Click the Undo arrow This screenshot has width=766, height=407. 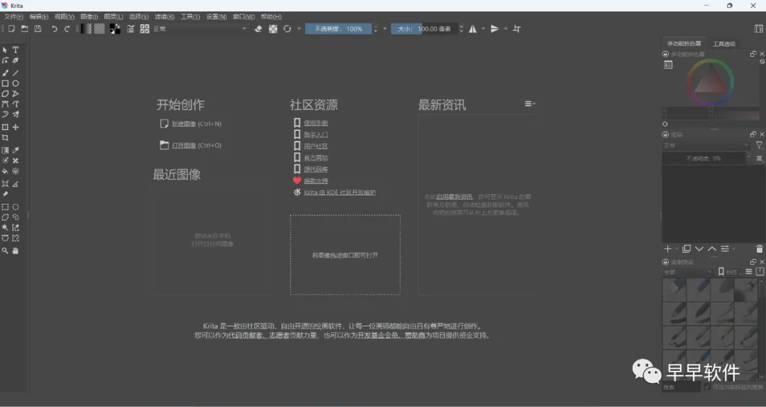[54, 29]
